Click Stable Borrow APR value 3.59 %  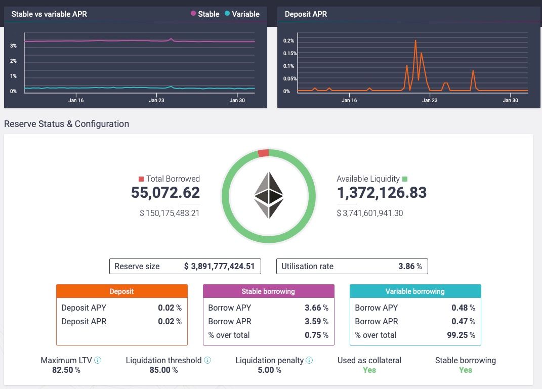(316, 321)
